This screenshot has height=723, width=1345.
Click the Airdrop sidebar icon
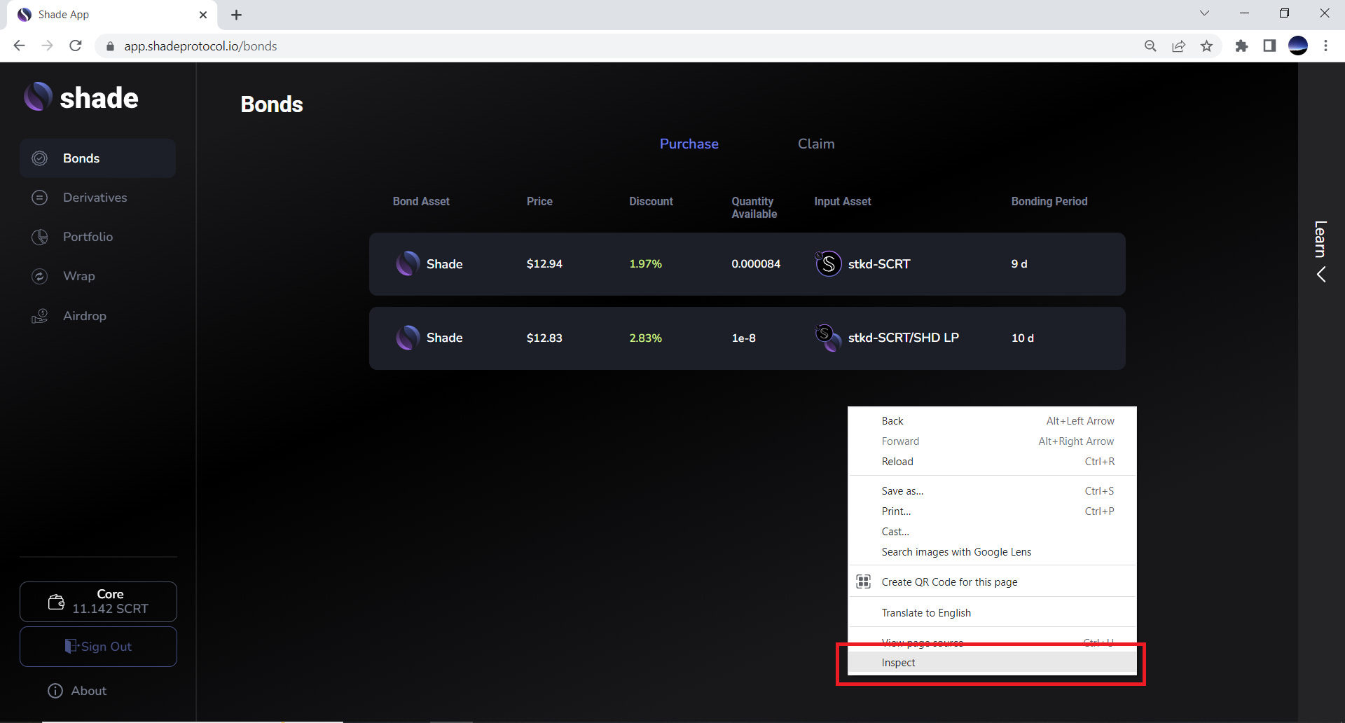[40, 316]
